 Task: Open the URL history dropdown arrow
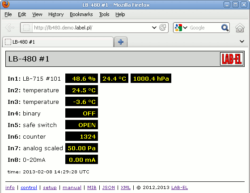154,28
